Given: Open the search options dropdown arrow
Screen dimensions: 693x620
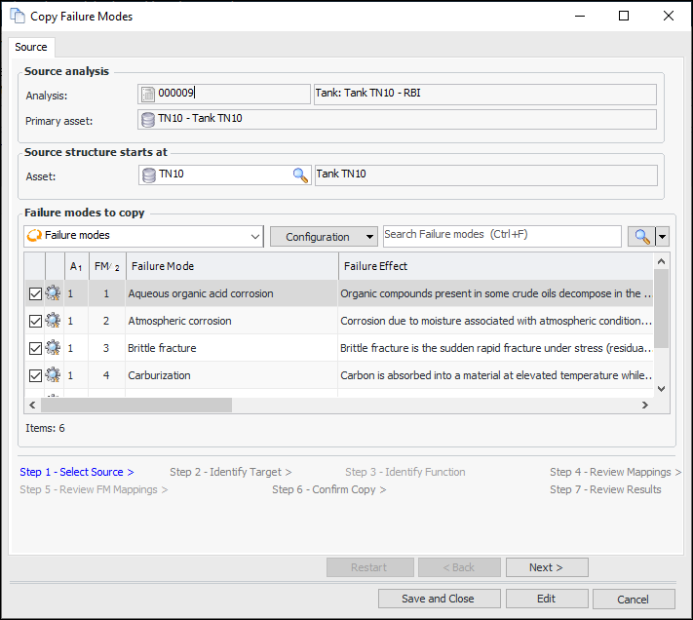Looking at the screenshot, I should [664, 236].
